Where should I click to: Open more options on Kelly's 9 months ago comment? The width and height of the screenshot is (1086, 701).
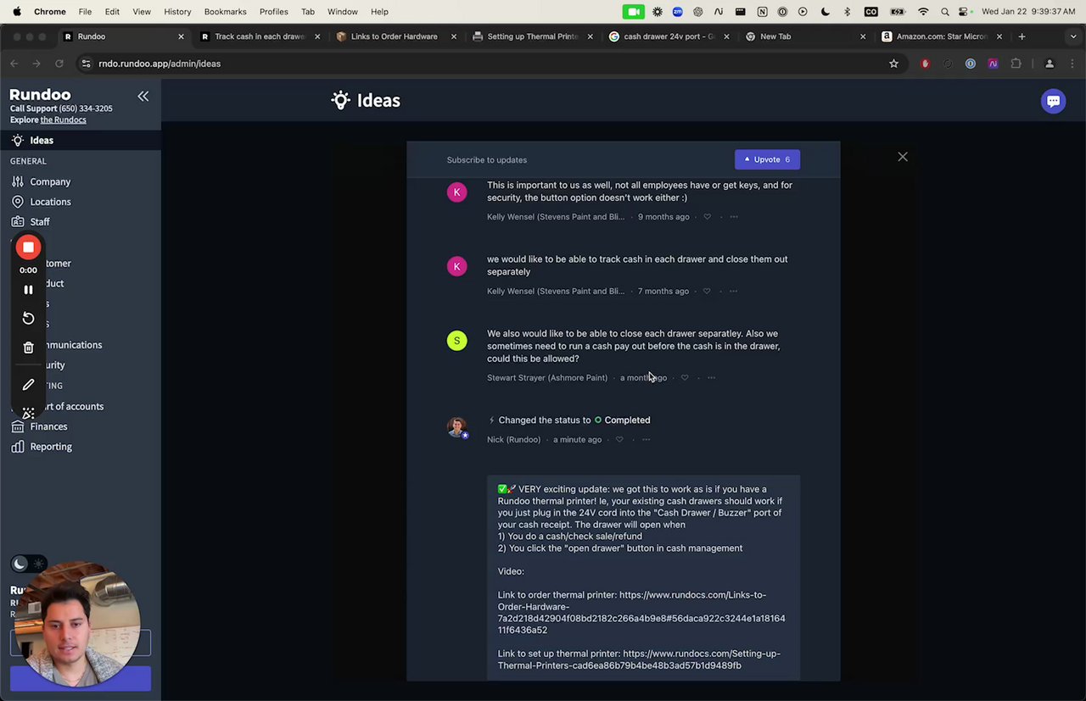coord(734,217)
